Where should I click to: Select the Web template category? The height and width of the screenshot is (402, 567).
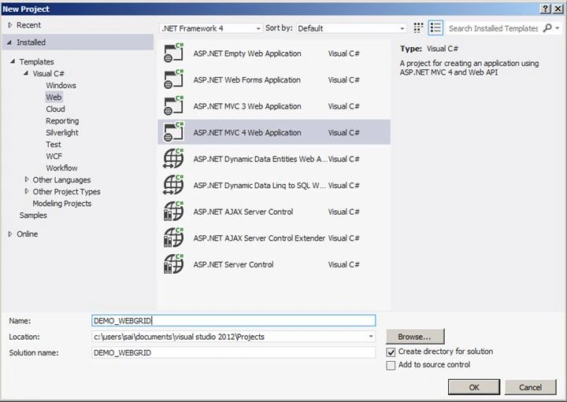coord(54,98)
